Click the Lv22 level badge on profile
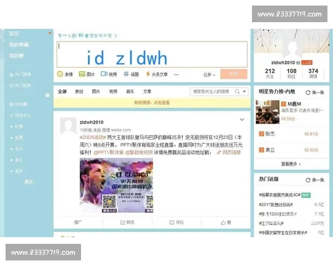 click(307, 63)
